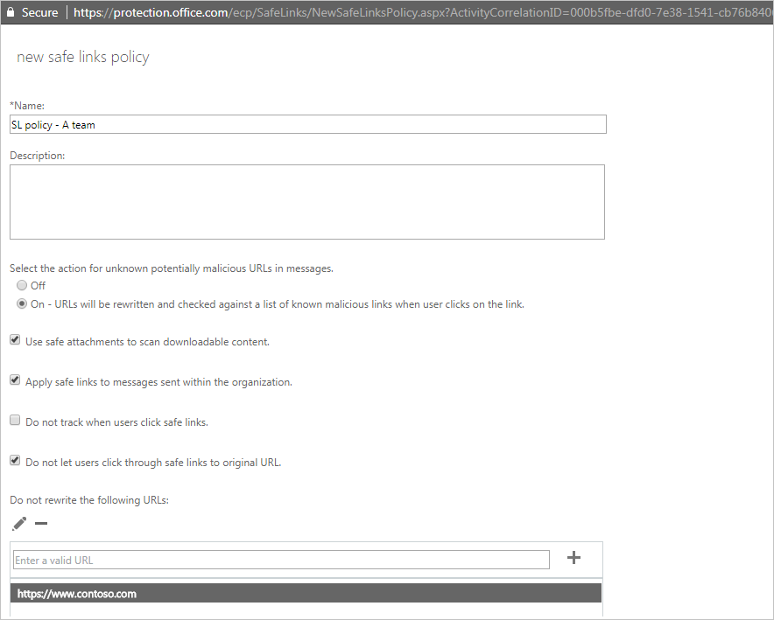
Task: Click the Enter a valid URL field
Action: pyautogui.click(x=281, y=560)
